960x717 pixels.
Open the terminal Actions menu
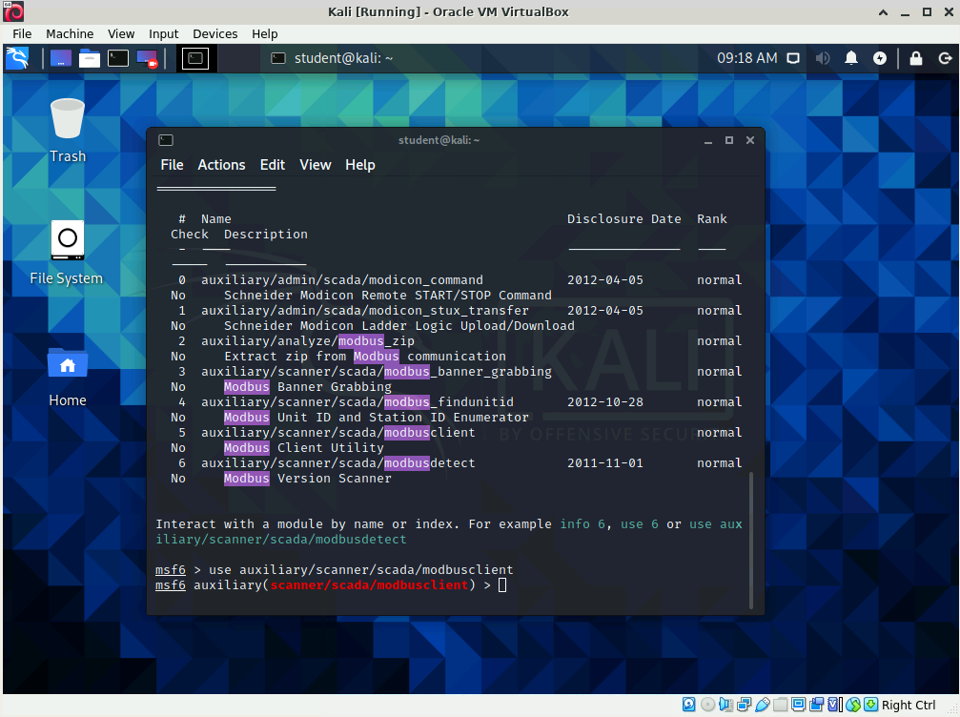coord(221,165)
